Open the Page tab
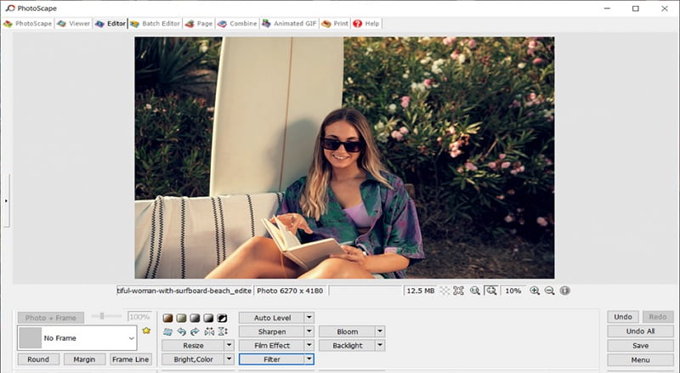The width and height of the screenshot is (680, 373). 199,24
